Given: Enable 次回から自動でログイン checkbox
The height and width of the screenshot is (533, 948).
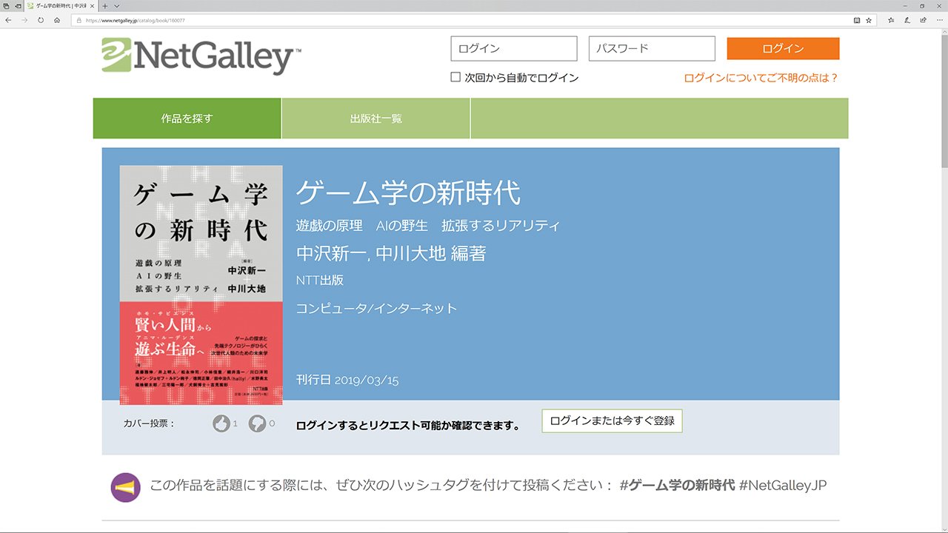Looking at the screenshot, I should click(x=455, y=77).
